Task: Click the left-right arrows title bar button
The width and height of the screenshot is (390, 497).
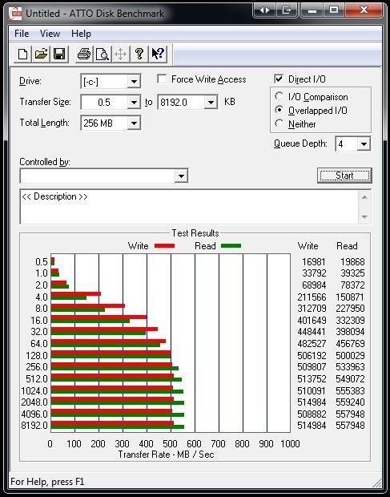Action: tap(264, 10)
